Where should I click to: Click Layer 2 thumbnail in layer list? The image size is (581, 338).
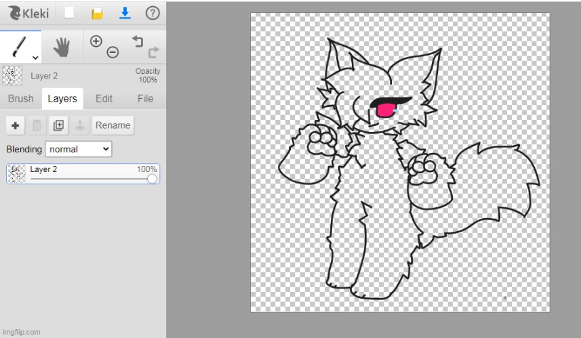tap(17, 173)
